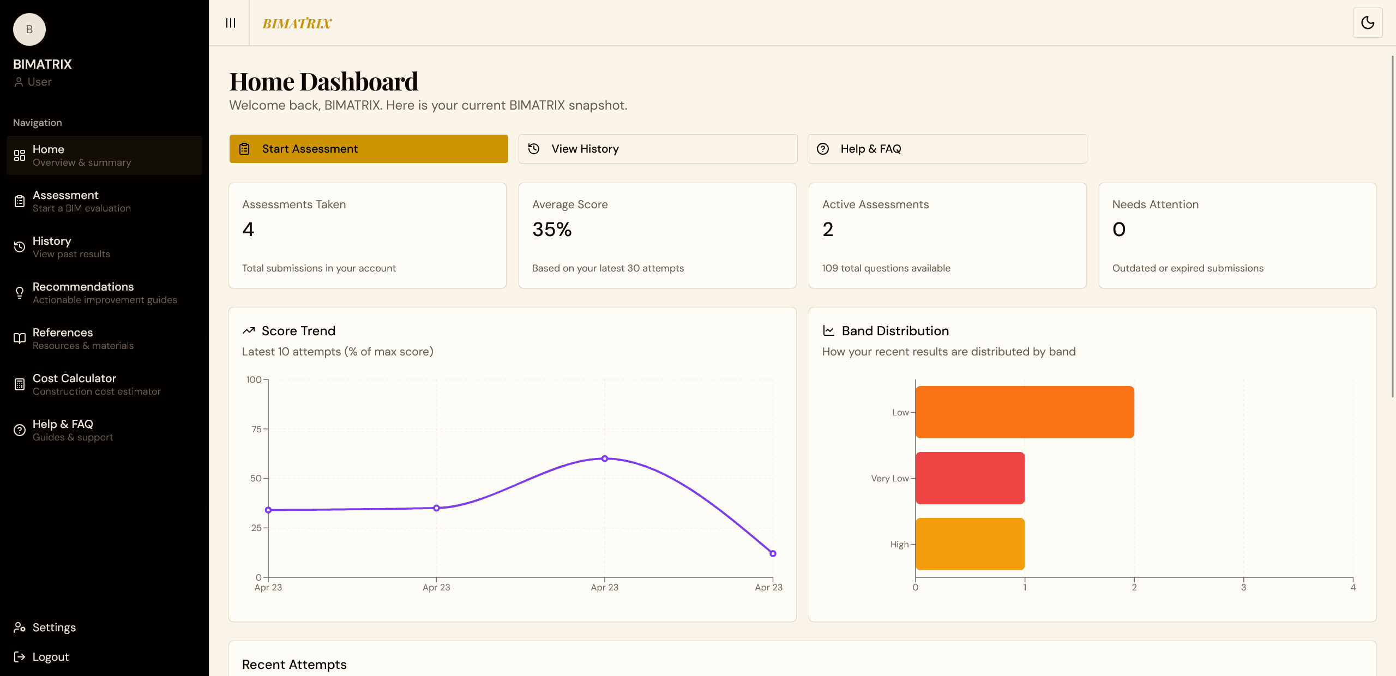The width and height of the screenshot is (1396, 676).
Task: Click the orange Low band bar
Action: (x=1025, y=412)
